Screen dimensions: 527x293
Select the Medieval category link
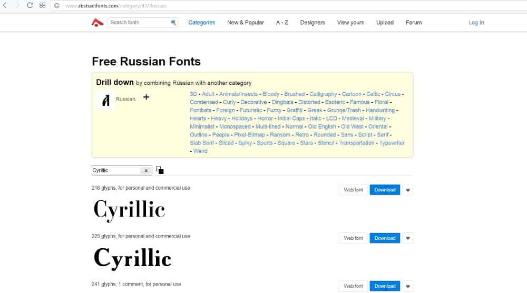tap(353, 118)
